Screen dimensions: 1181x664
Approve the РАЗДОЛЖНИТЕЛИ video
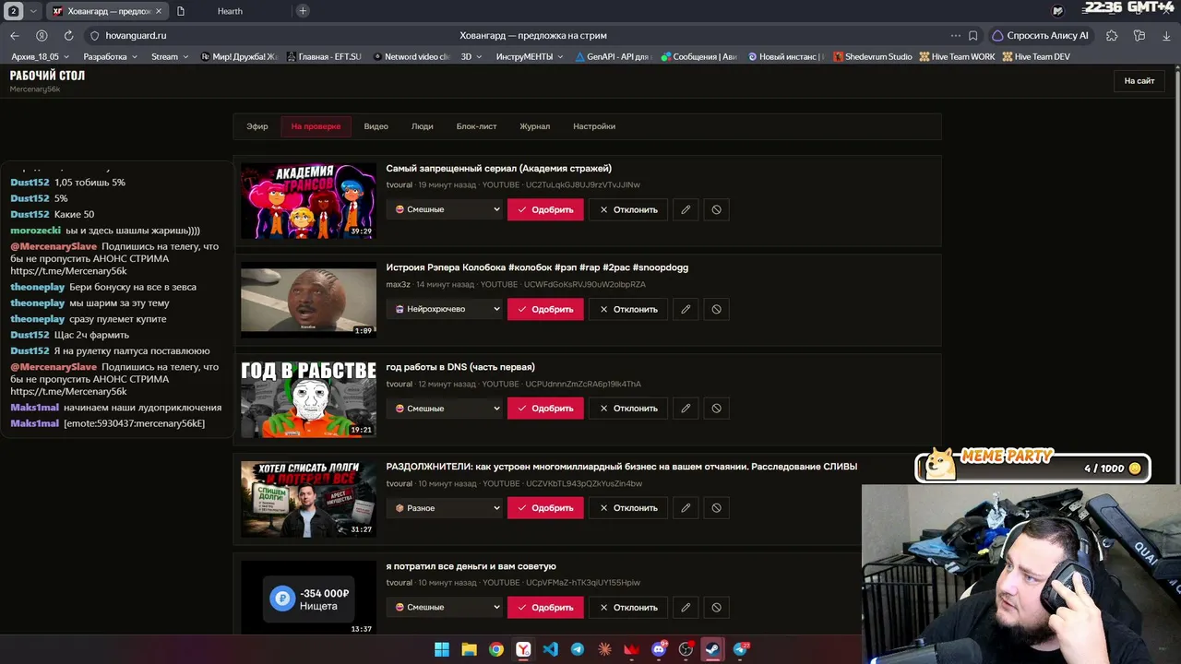545,508
